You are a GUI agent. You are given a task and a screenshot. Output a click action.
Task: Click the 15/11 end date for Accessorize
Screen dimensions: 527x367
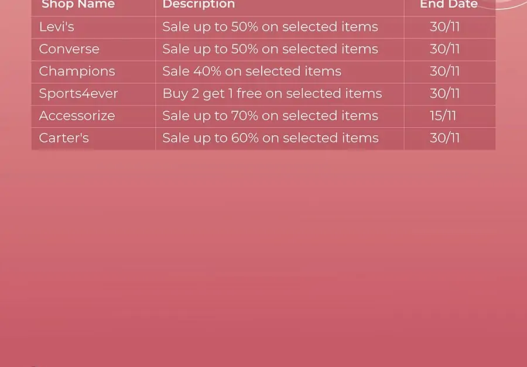(443, 116)
